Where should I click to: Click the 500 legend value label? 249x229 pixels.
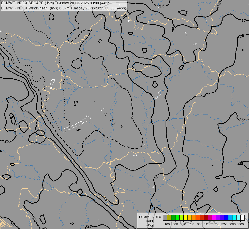click(x=183, y=224)
